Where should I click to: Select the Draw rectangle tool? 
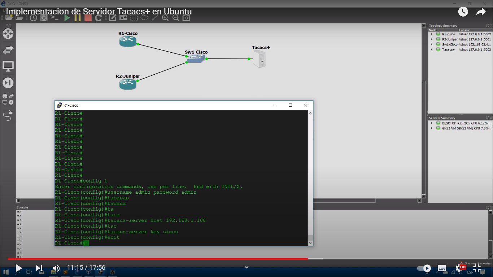pyautogui.click(x=134, y=18)
